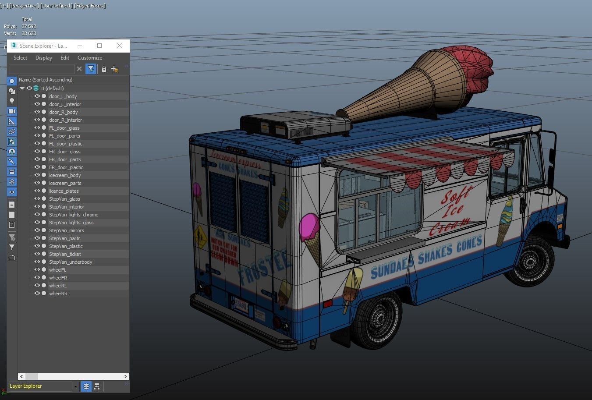Image resolution: width=592 pixels, height=400 pixels.
Task: Click the Add to New Layer icon
Action: [x=114, y=69]
